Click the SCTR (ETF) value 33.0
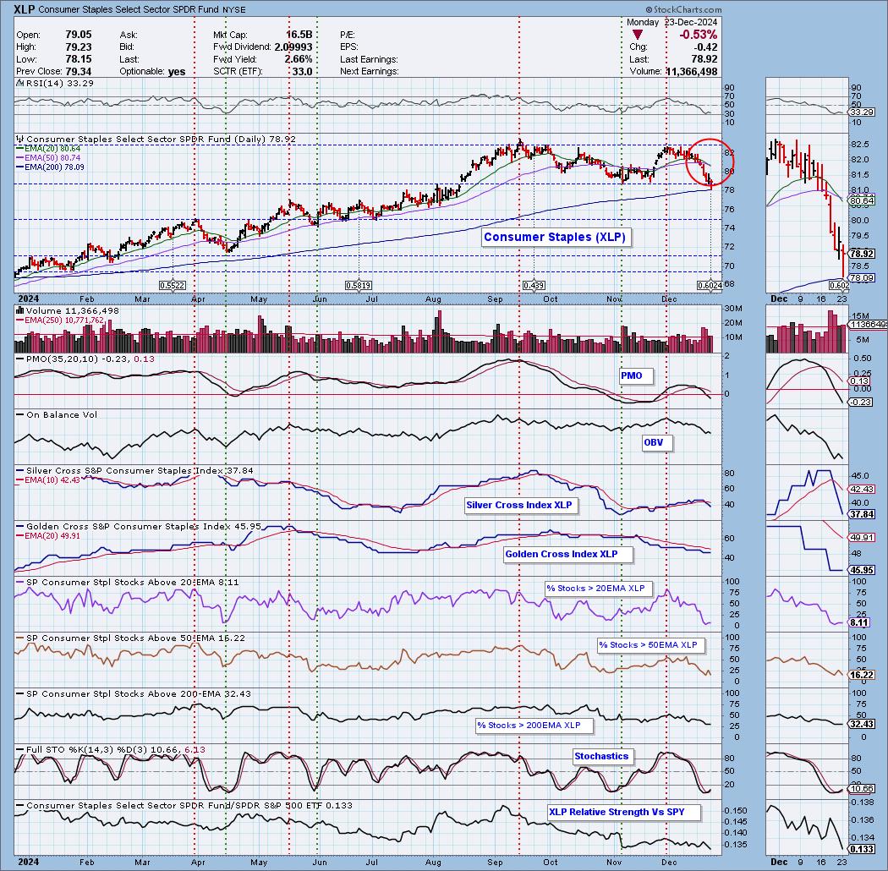Viewport: 888px width, 871px height. coord(303,72)
